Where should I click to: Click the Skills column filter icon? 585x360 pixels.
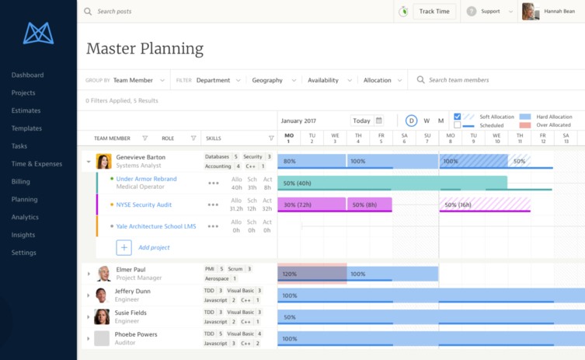pyautogui.click(x=271, y=138)
